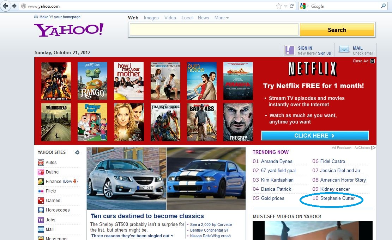Click the How I Met Your Mother poster
Viewport: 392px width, 240px height.
(x=129, y=81)
